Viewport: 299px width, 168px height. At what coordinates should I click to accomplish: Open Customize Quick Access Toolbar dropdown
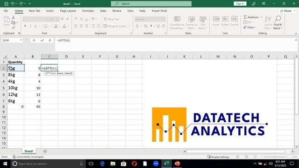click(x=29, y=4)
